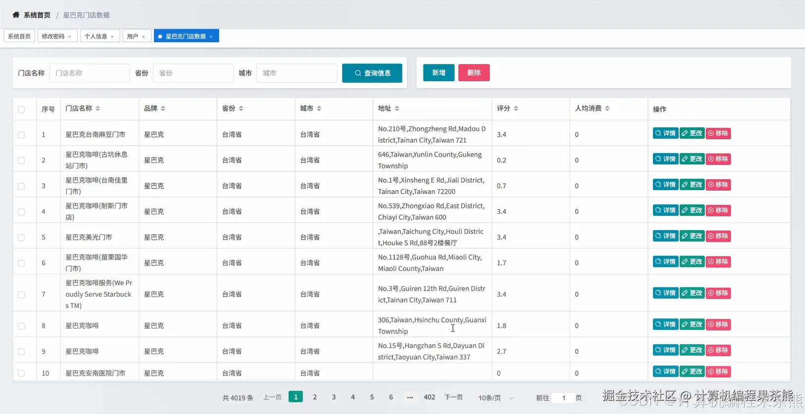Select checkbox for row 8
This screenshot has width=805, height=414.
tap(21, 326)
